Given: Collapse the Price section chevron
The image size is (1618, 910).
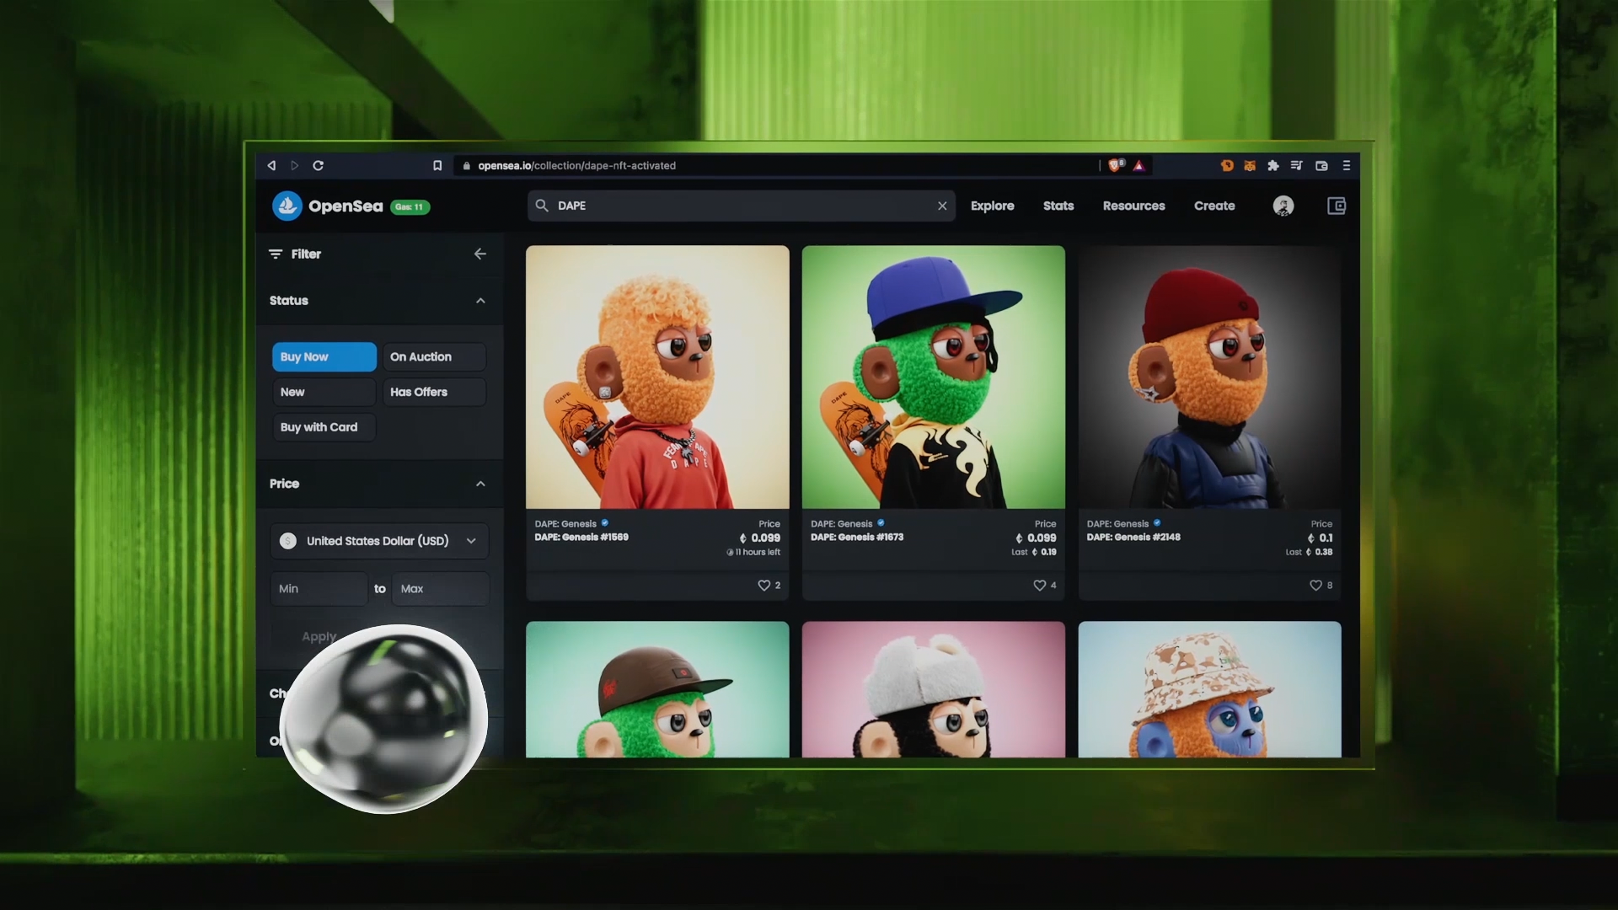Looking at the screenshot, I should [480, 484].
